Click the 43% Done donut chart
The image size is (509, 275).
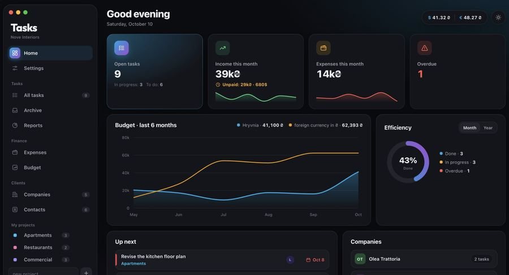[x=408, y=161]
